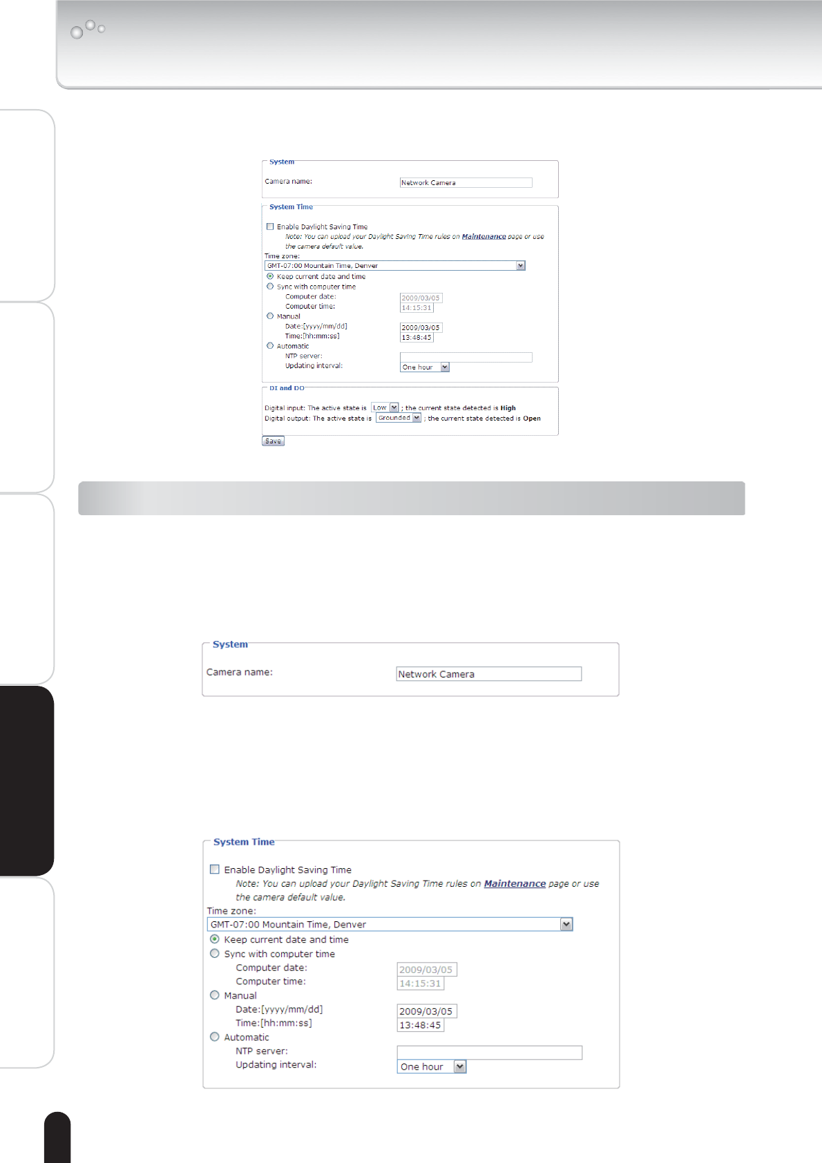Open Updating interval dropdown in small overview screenshot

click(x=425, y=367)
